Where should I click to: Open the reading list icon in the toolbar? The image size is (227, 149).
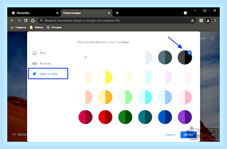click(201, 21)
